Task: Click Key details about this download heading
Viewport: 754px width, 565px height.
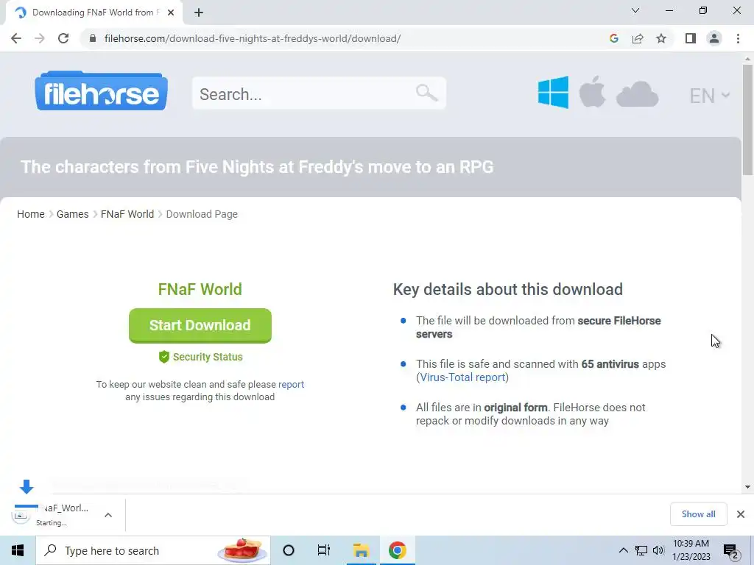Action: [508, 289]
